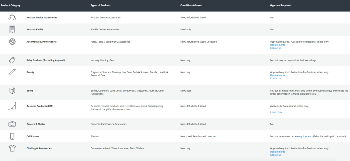This screenshot has height=161, width=350.
Task: Open the requirements link in Cell Phones row
Action: [305, 136]
